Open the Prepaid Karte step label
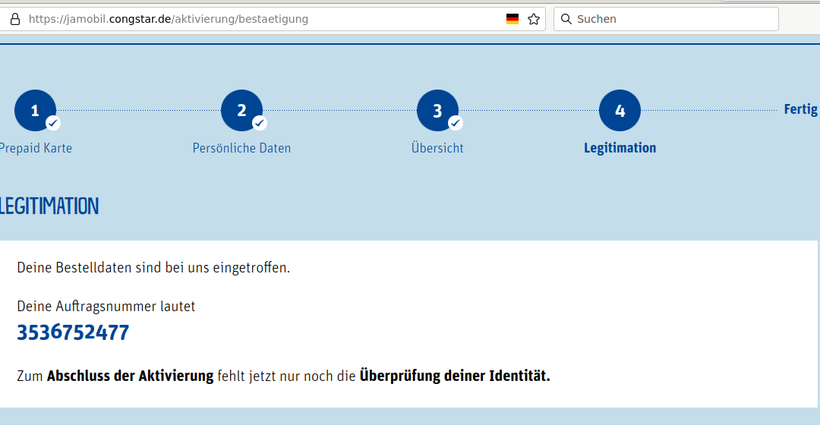Screen dimensions: 820x425 (x=36, y=148)
